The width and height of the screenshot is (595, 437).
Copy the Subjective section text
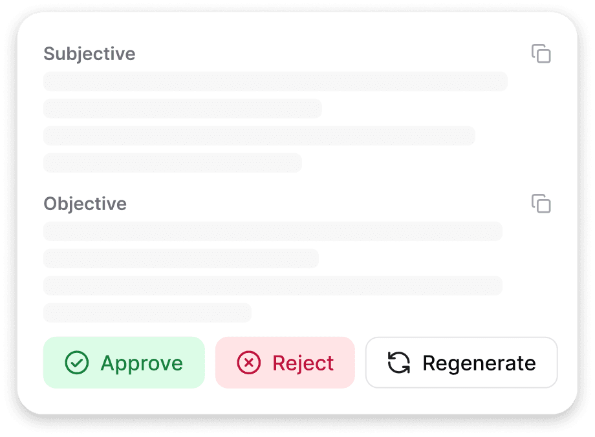[x=541, y=54]
